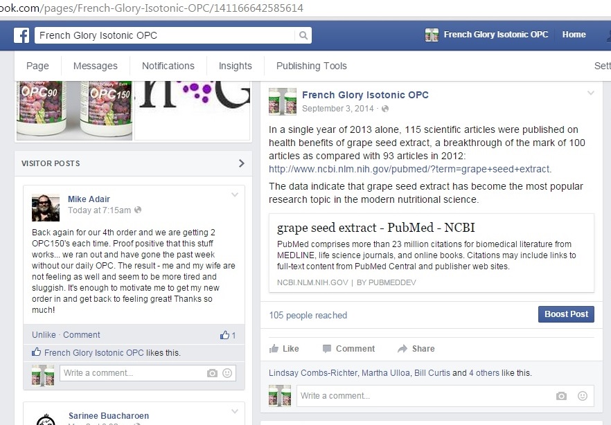
Task: Attach photo to Mike Adair post comment
Action: coord(212,373)
